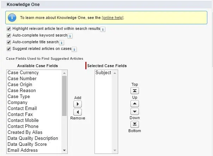The height and width of the screenshot is (156, 213).
Task: Select Contact Mobile field
Action: 34,120
